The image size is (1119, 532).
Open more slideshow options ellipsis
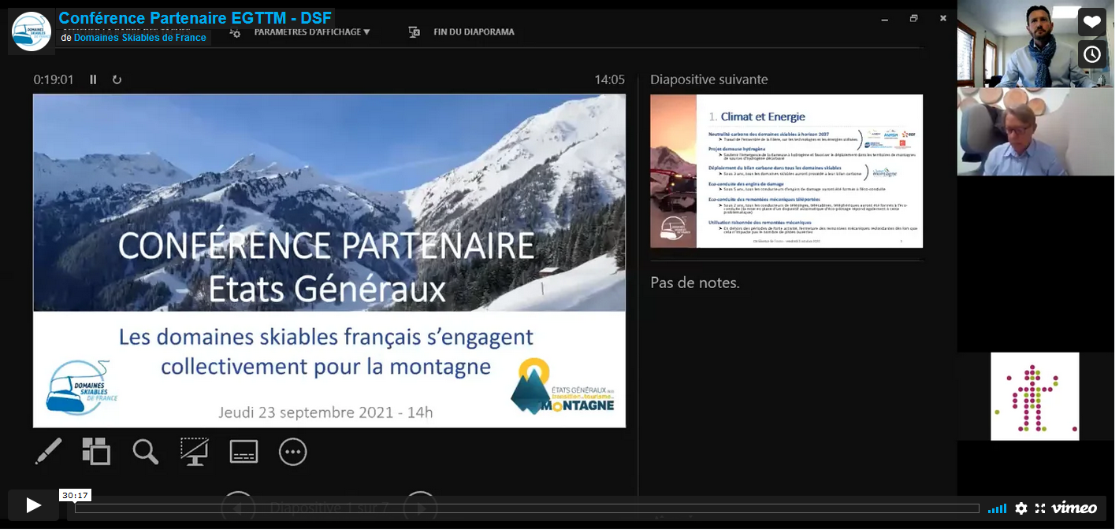[x=292, y=452]
